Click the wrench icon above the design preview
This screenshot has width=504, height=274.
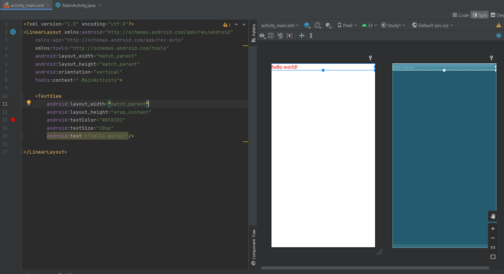pyautogui.click(x=370, y=58)
